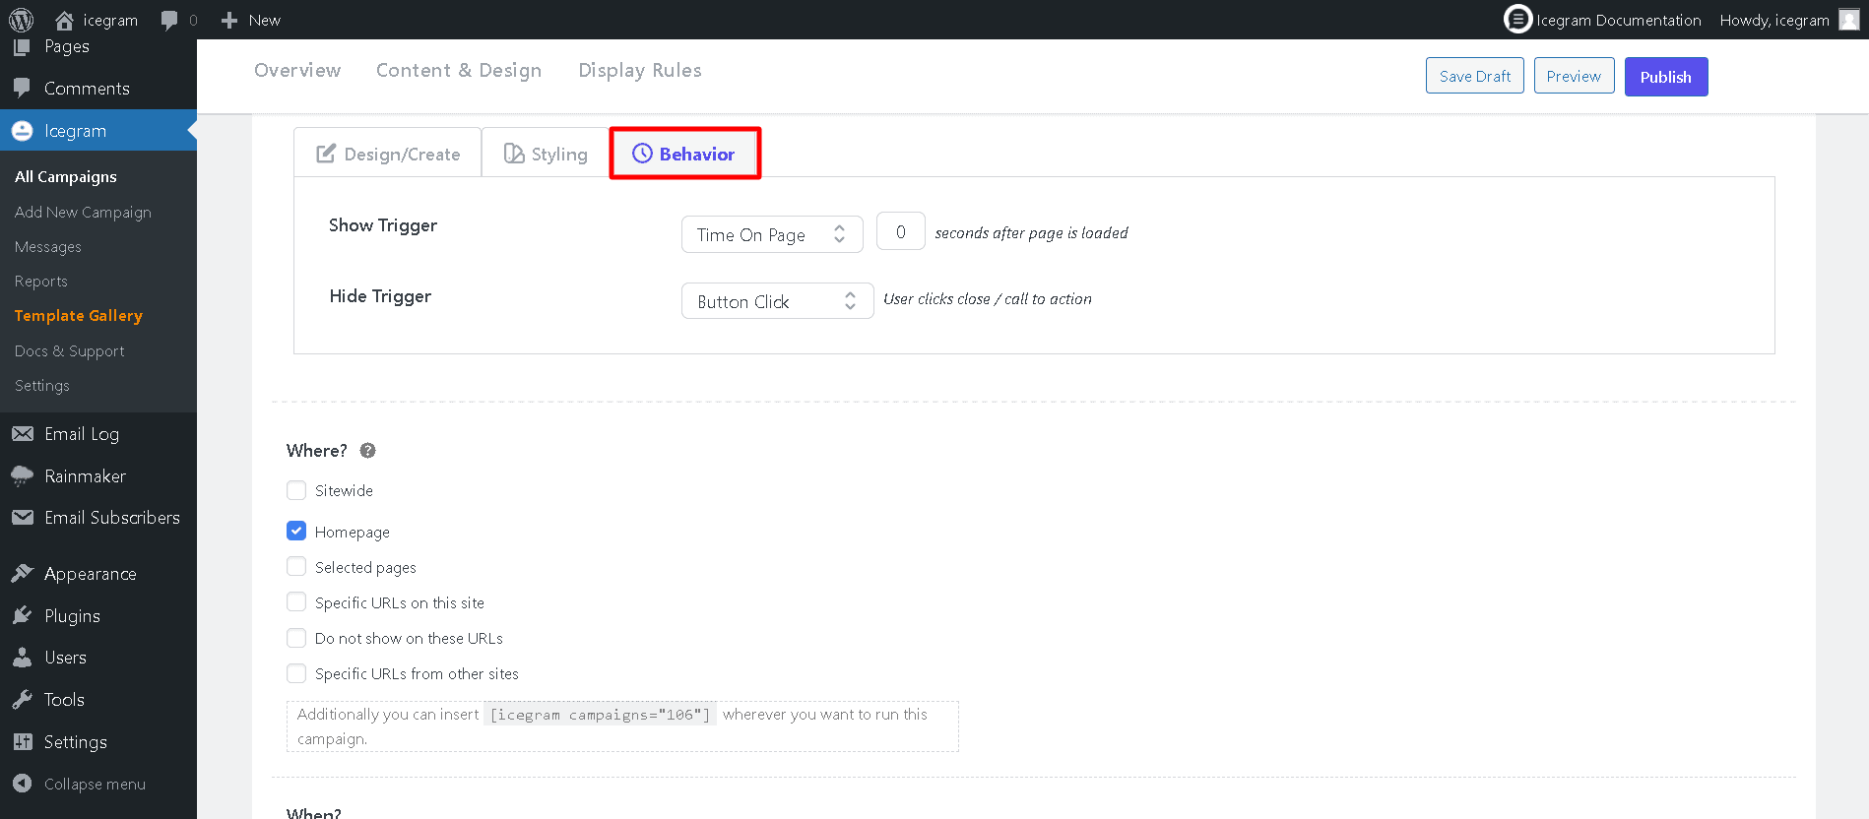Click the Design/Create pencil icon
Viewport: 1869px width, 819px height.
point(326,154)
